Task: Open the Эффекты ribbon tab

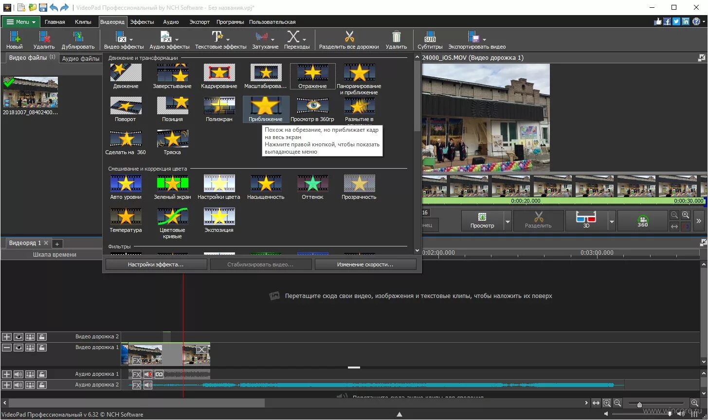Action: pyautogui.click(x=142, y=22)
